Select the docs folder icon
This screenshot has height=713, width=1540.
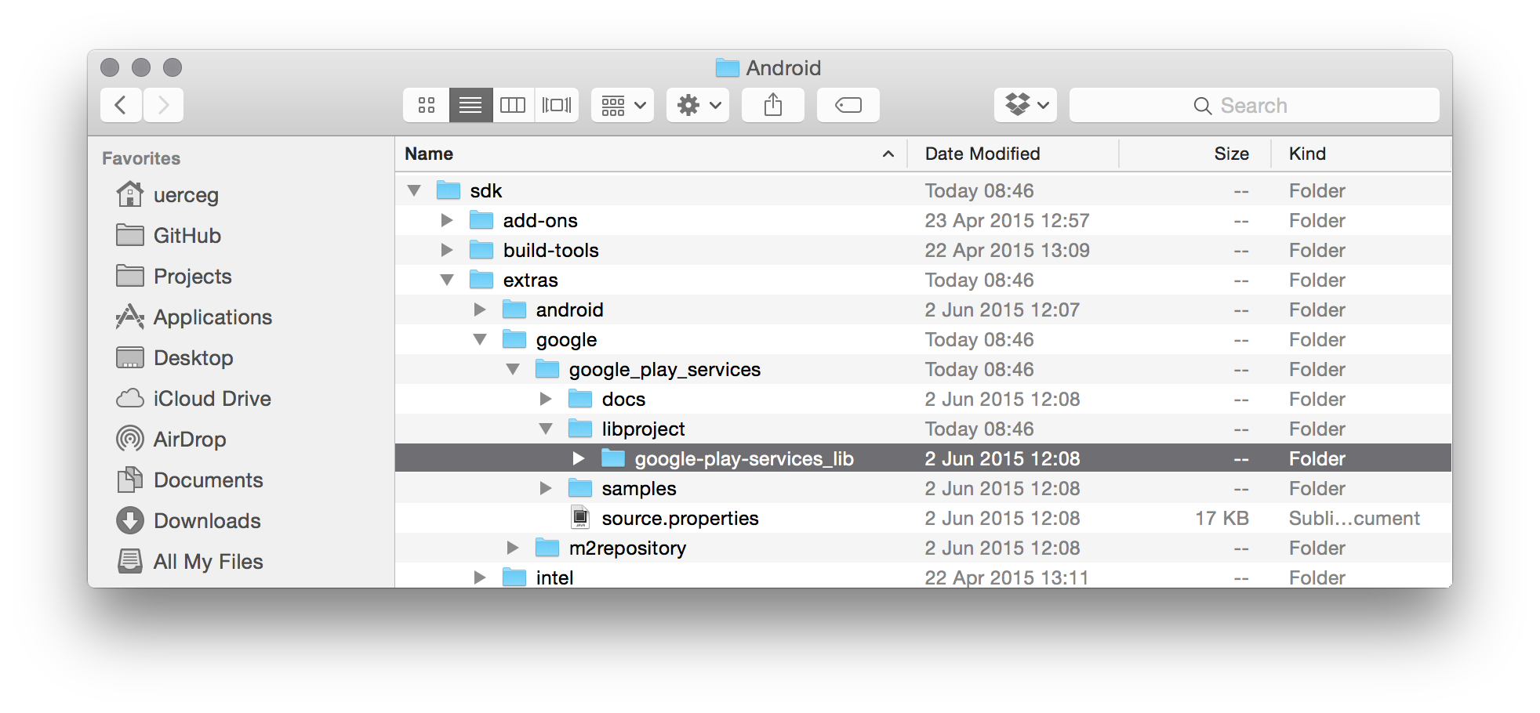pyautogui.click(x=580, y=399)
